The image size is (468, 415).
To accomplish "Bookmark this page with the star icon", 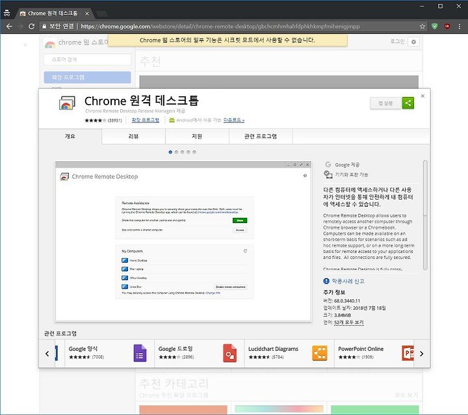I will click(x=422, y=26).
